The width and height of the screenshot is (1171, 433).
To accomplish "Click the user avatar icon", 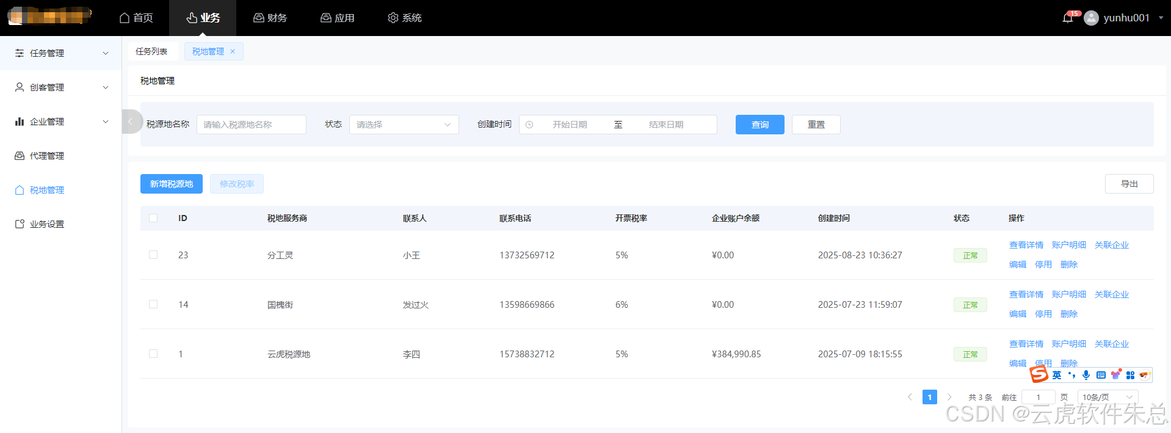I will (x=1091, y=18).
